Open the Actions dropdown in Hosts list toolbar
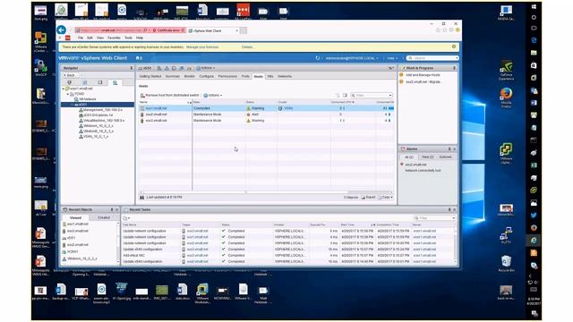Image resolution: width=573 pixels, height=322 pixels. [213, 96]
